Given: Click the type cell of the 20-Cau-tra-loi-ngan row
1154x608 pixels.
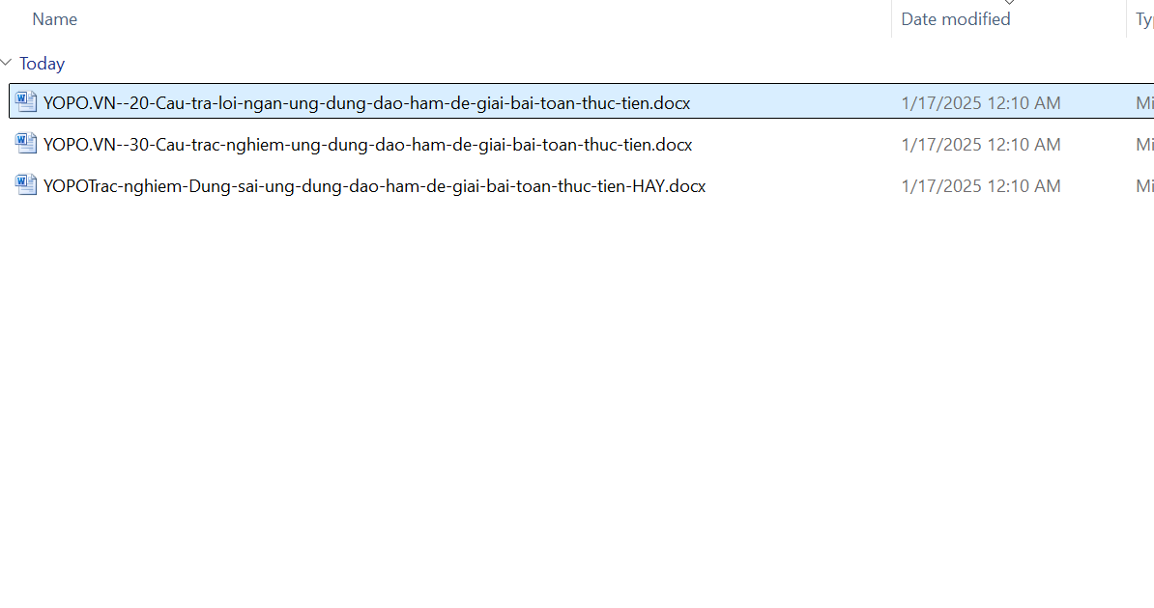Looking at the screenshot, I should (x=1143, y=102).
